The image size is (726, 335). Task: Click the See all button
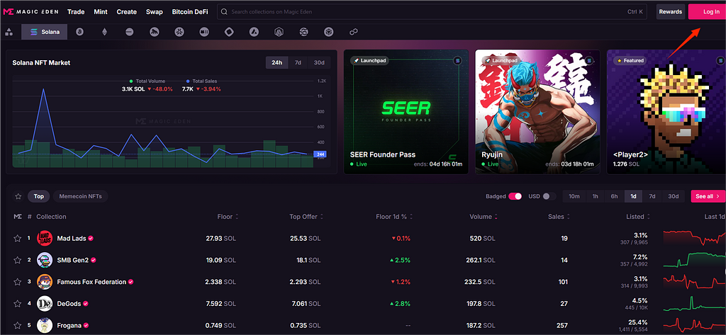pyautogui.click(x=708, y=196)
